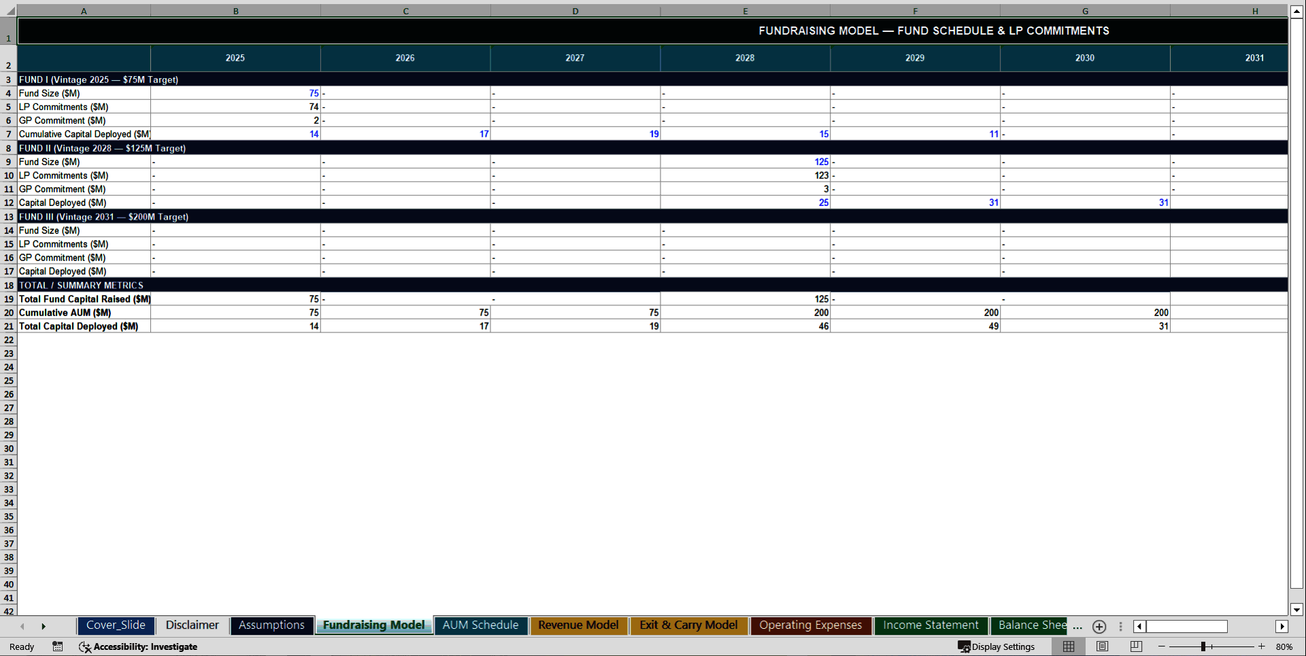Click the vertical scrollbar down arrow
Viewport: 1306px width, 656px height.
click(x=1296, y=610)
